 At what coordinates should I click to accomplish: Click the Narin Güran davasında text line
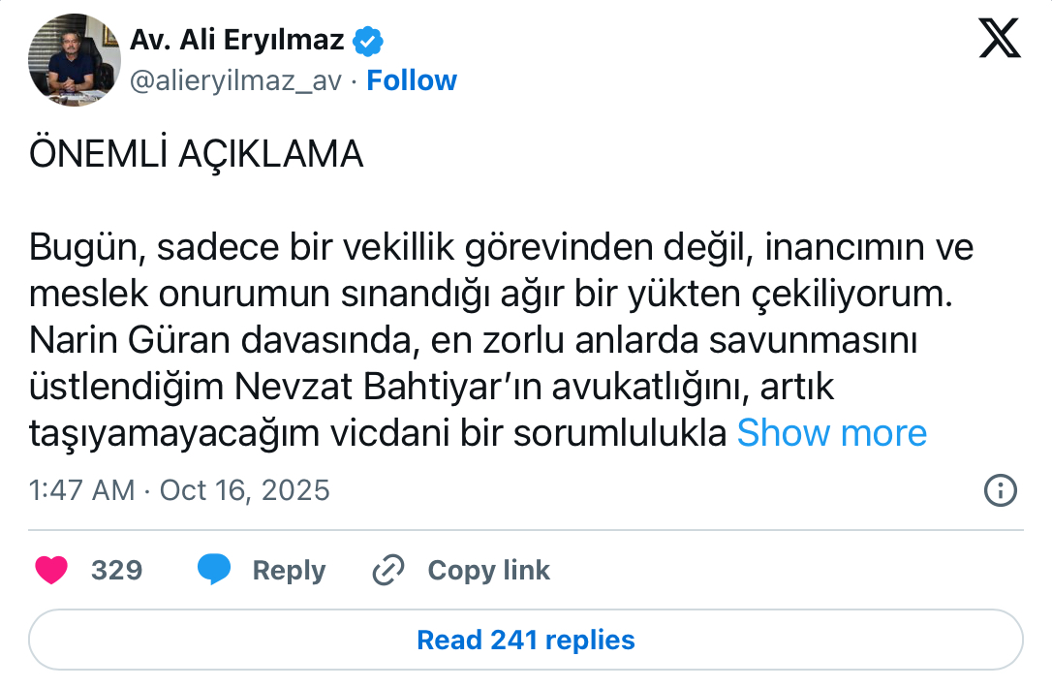[474, 341]
